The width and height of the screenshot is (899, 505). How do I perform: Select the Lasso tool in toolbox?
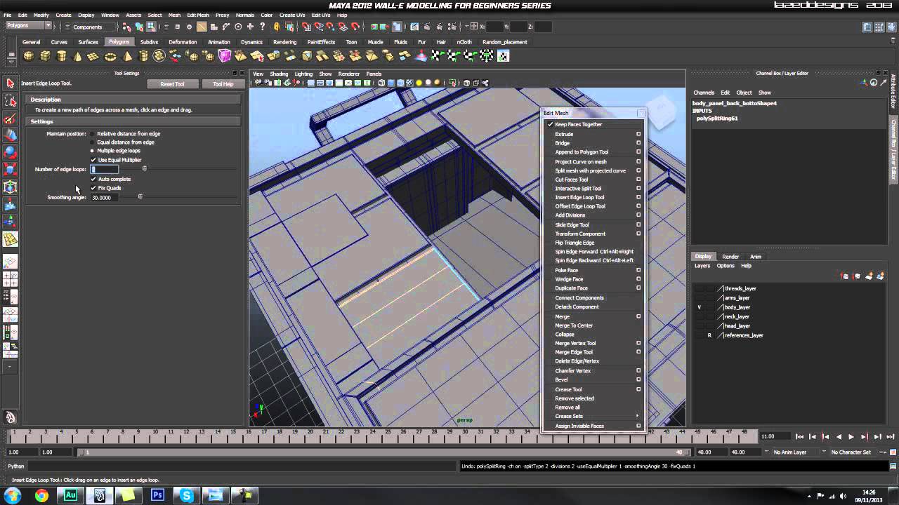[11, 101]
